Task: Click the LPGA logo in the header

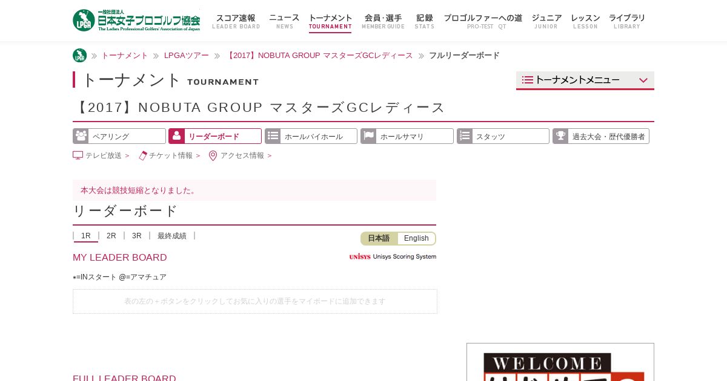Action: click(136, 20)
